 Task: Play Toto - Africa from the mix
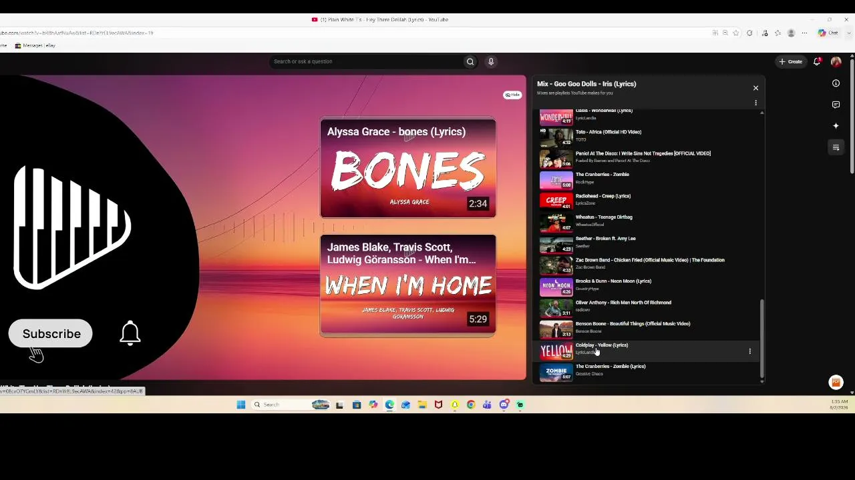point(648,137)
